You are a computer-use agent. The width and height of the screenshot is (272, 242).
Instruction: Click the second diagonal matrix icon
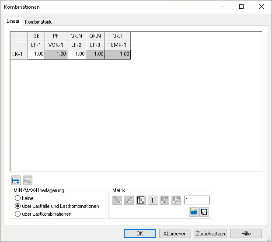point(129,200)
